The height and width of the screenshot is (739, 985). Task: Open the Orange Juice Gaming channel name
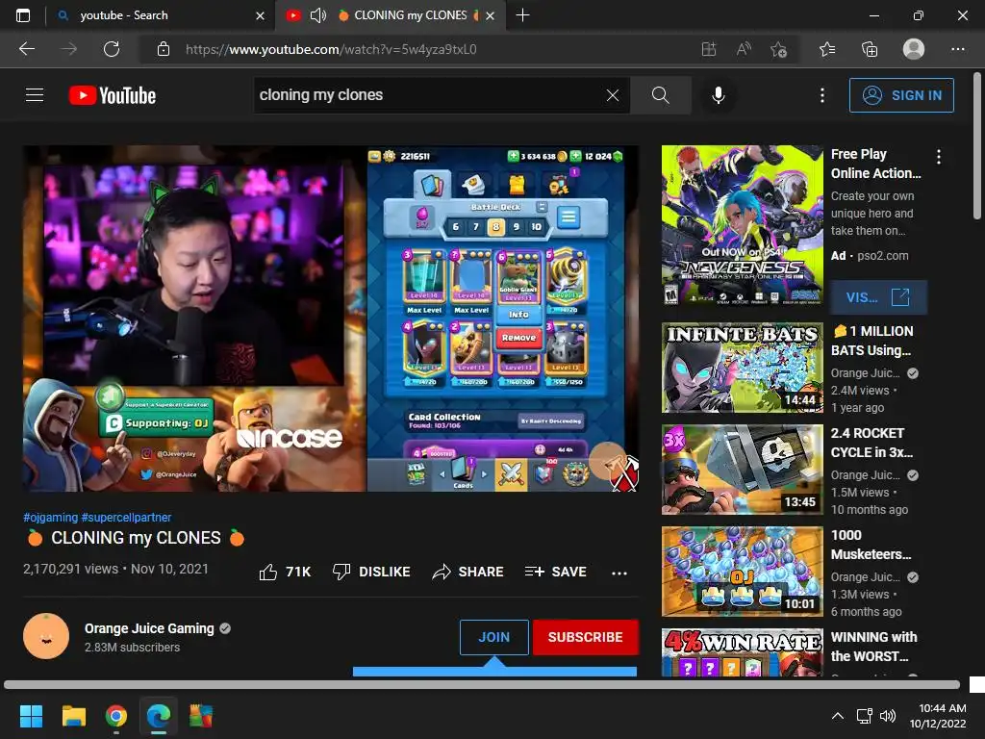149,628
